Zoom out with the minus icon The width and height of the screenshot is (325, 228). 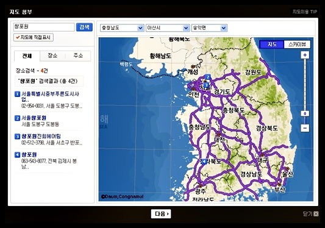click(305, 128)
